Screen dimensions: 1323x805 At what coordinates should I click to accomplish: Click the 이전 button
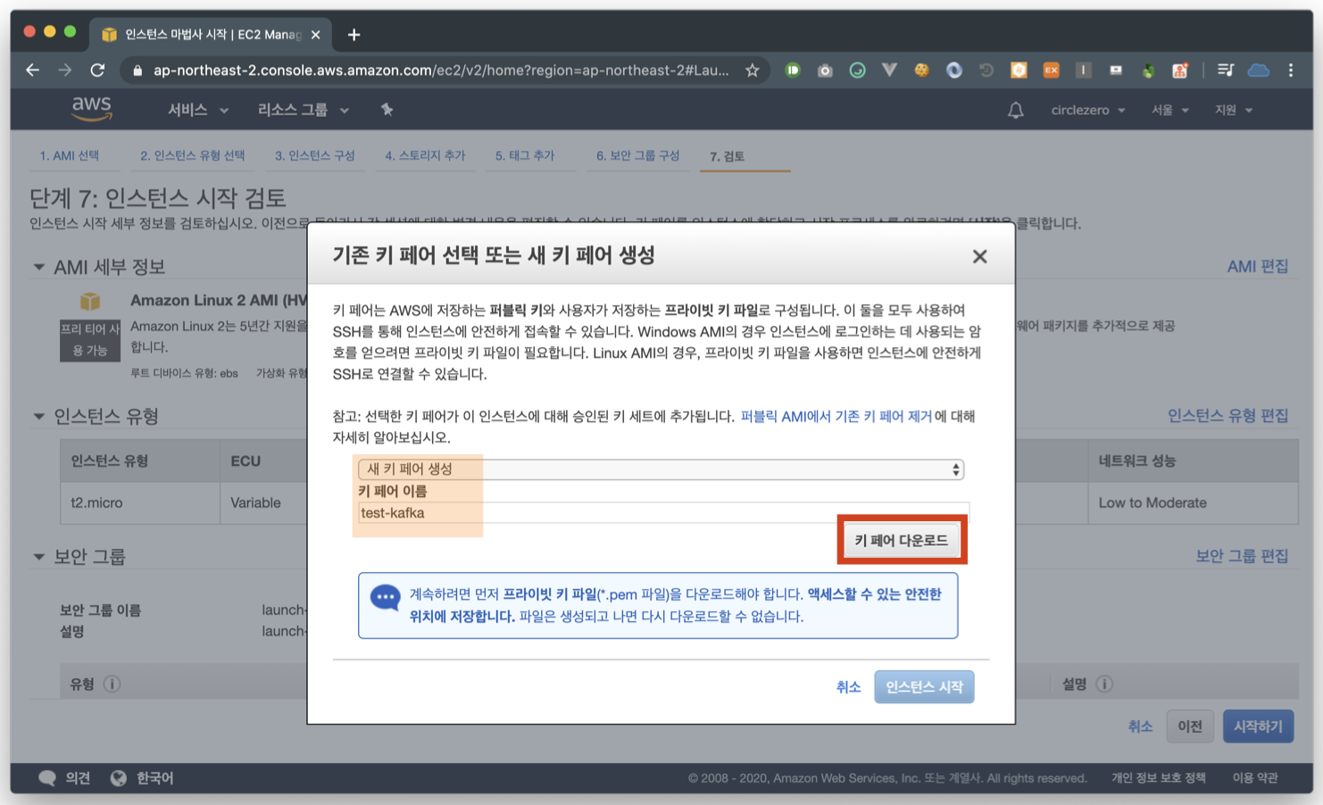tap(1190, 726)
